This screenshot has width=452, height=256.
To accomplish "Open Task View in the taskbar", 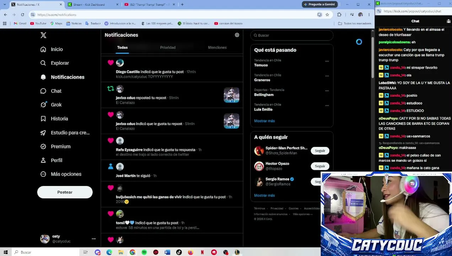I will [x=85, y=252].
